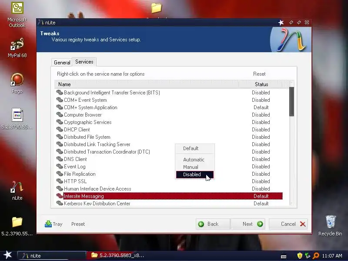Viewport: 348px width, 261px height.
Task: Click the Next button
Action: click(x=248, y=224)
